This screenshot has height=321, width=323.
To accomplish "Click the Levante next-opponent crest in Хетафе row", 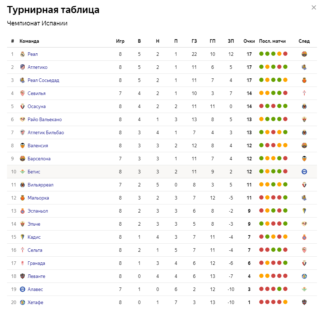I will tap(304, 302).
